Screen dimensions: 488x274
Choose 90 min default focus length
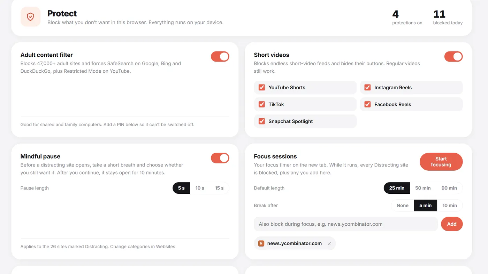point(449,188)
